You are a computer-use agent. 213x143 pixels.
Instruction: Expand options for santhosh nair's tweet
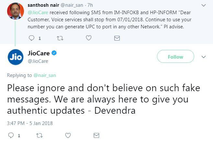[204, 5]
